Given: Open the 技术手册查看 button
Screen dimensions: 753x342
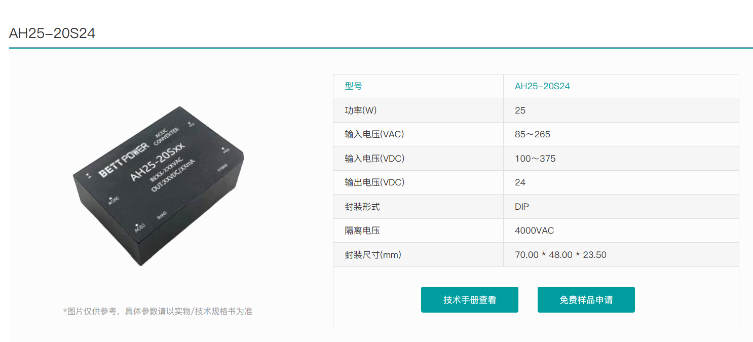Looking at the screenshot, I should coord(469,299).
